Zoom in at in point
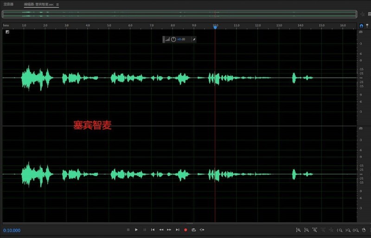Image resolution: width=371 pixels, height=238 pixels. [x=339, y=230]
